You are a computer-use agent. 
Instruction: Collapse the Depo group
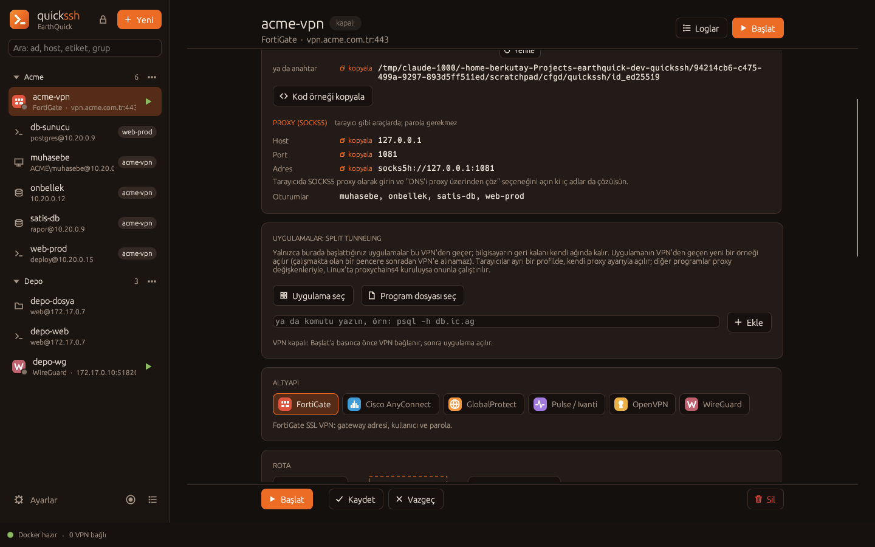16,281
